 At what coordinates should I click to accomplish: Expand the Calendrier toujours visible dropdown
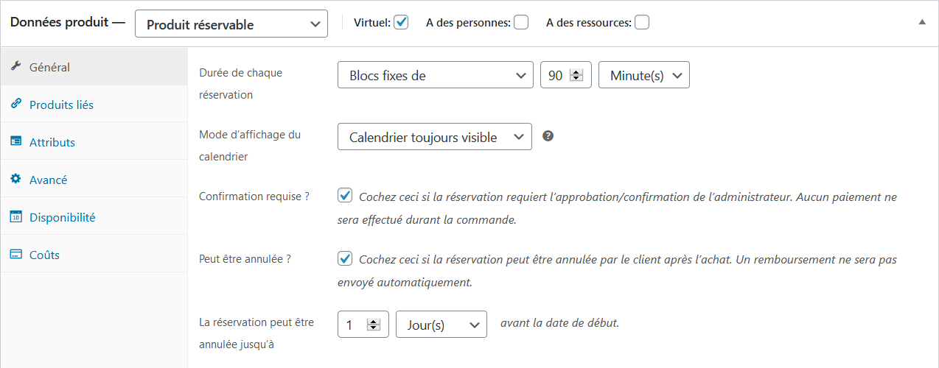[x=435, y=137]
